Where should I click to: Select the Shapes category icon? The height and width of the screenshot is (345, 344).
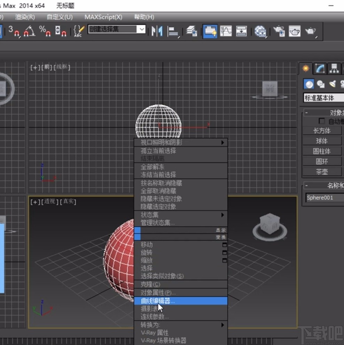321,84
